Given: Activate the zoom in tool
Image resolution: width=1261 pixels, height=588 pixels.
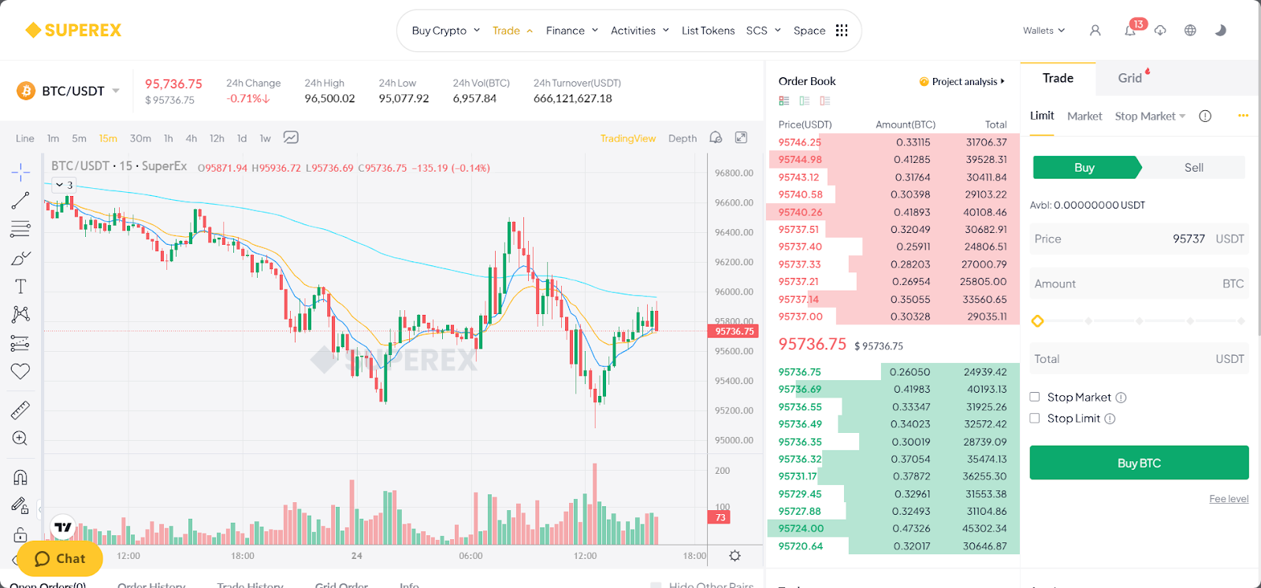Looking at the screenshot, I should pyautogui.click(x=20, y=438).
